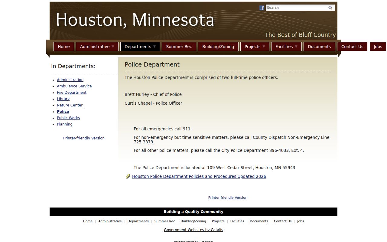Viewport: 387px width, 242px height.
Task: Select the Police sidebar link
Action: pos(63,112)
